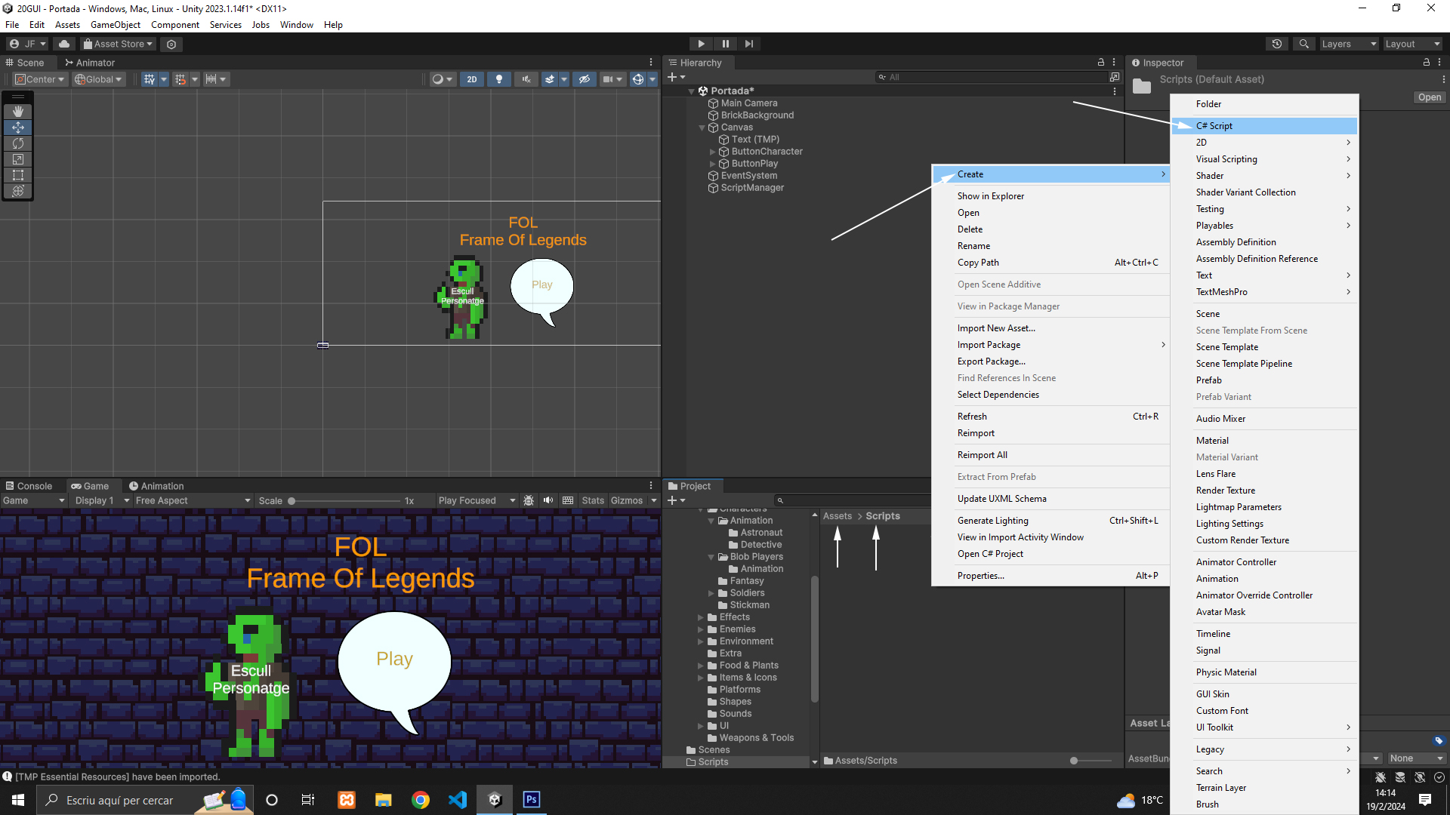The width and height of the screenshot is (1450, 815).
Task: Switch to the Animator tab
Action: pyautogui.click(x=90, y=63)
